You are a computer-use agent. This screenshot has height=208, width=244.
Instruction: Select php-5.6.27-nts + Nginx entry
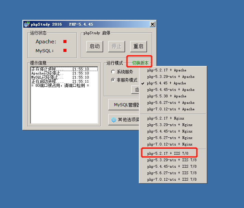click(x=173, y=138)
